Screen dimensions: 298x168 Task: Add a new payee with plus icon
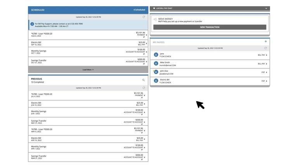[266, 42]
